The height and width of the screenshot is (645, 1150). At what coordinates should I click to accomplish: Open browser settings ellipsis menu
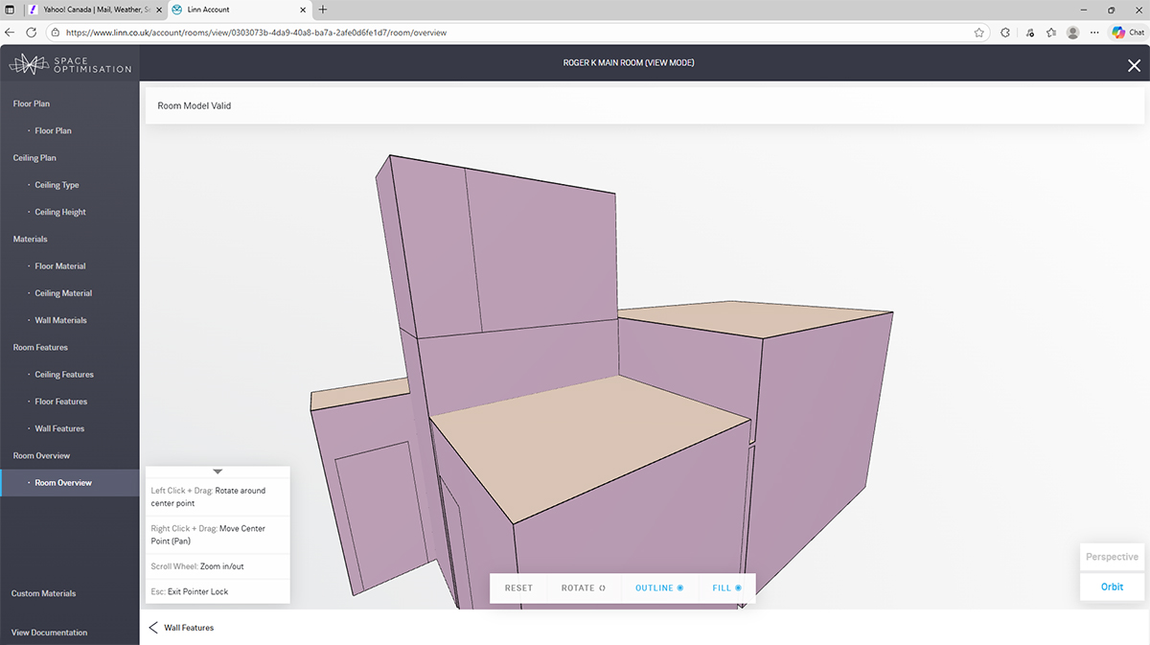pos(1094,32)
